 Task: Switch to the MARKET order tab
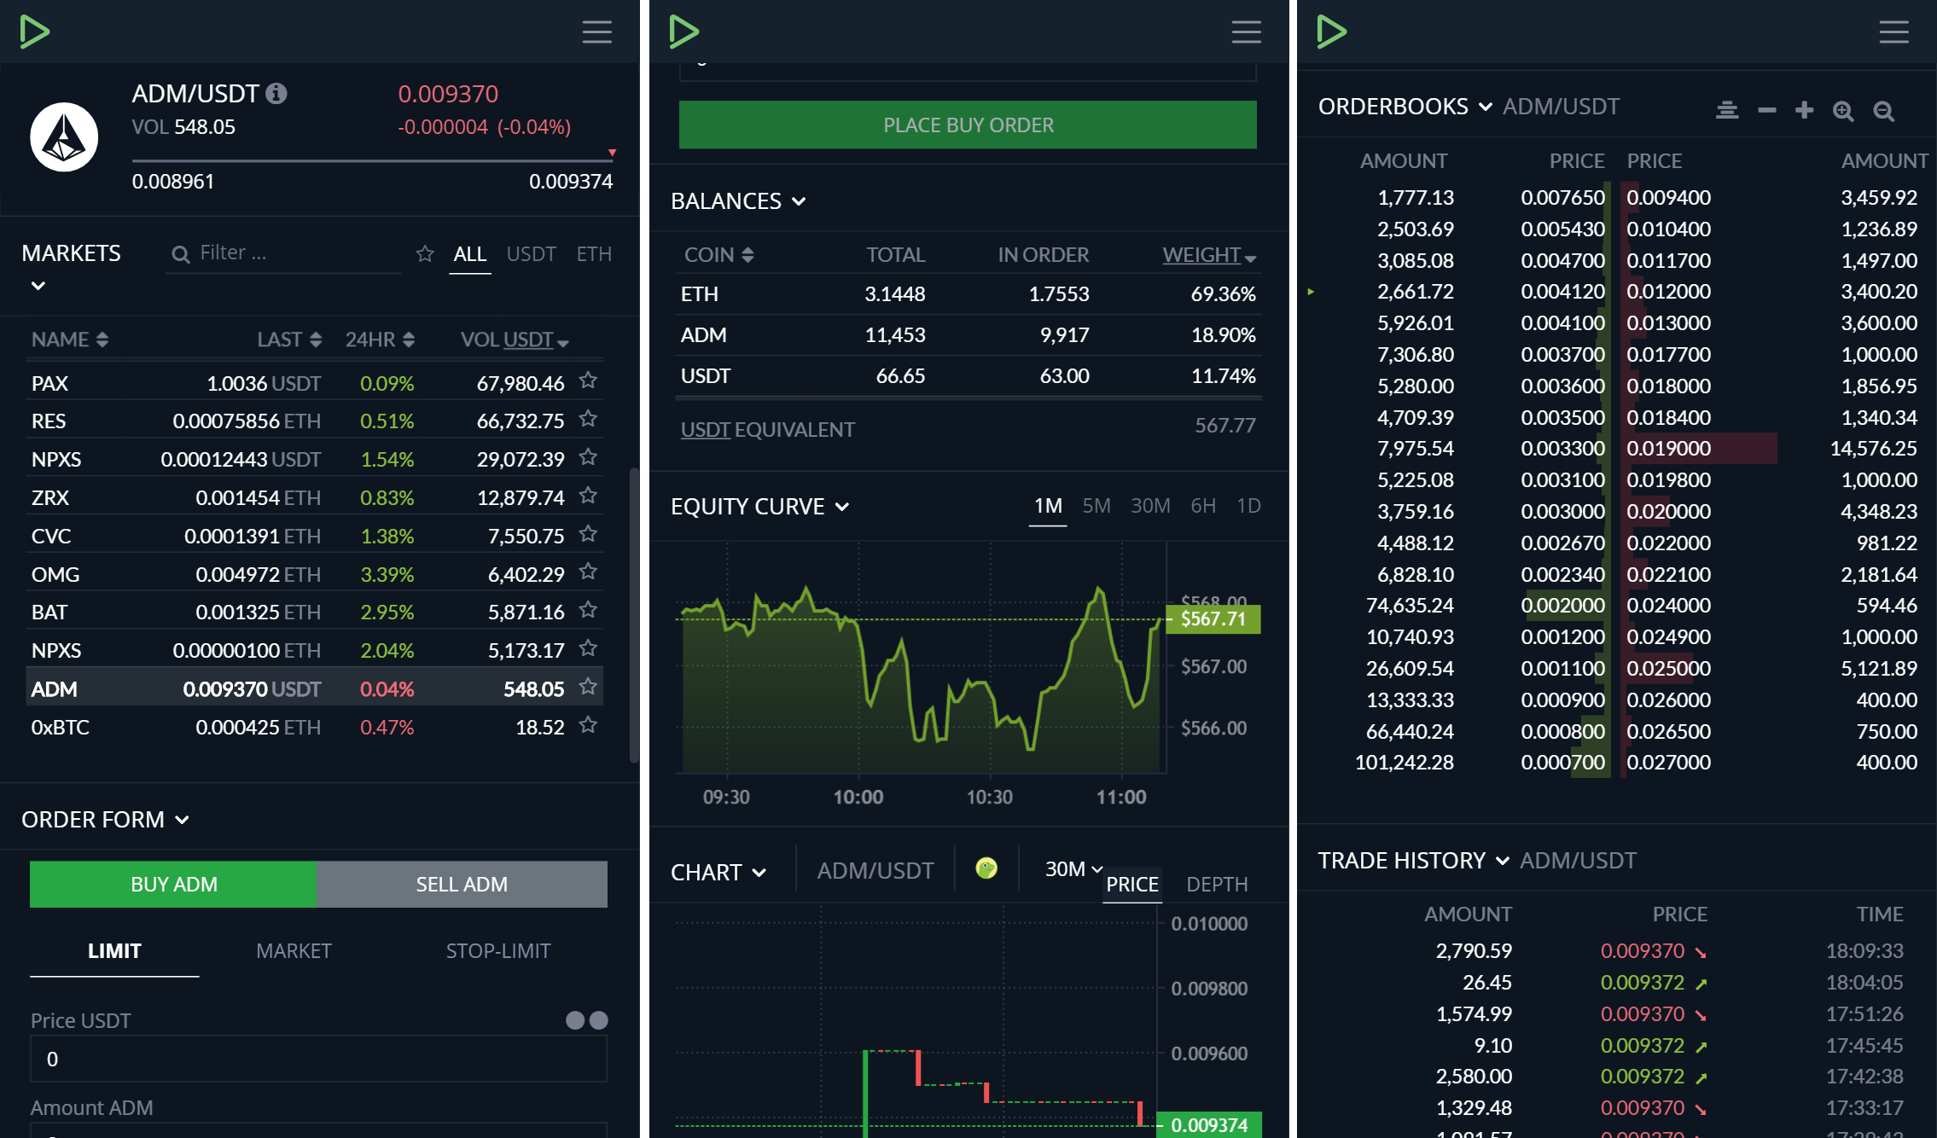tap(294, 950)
